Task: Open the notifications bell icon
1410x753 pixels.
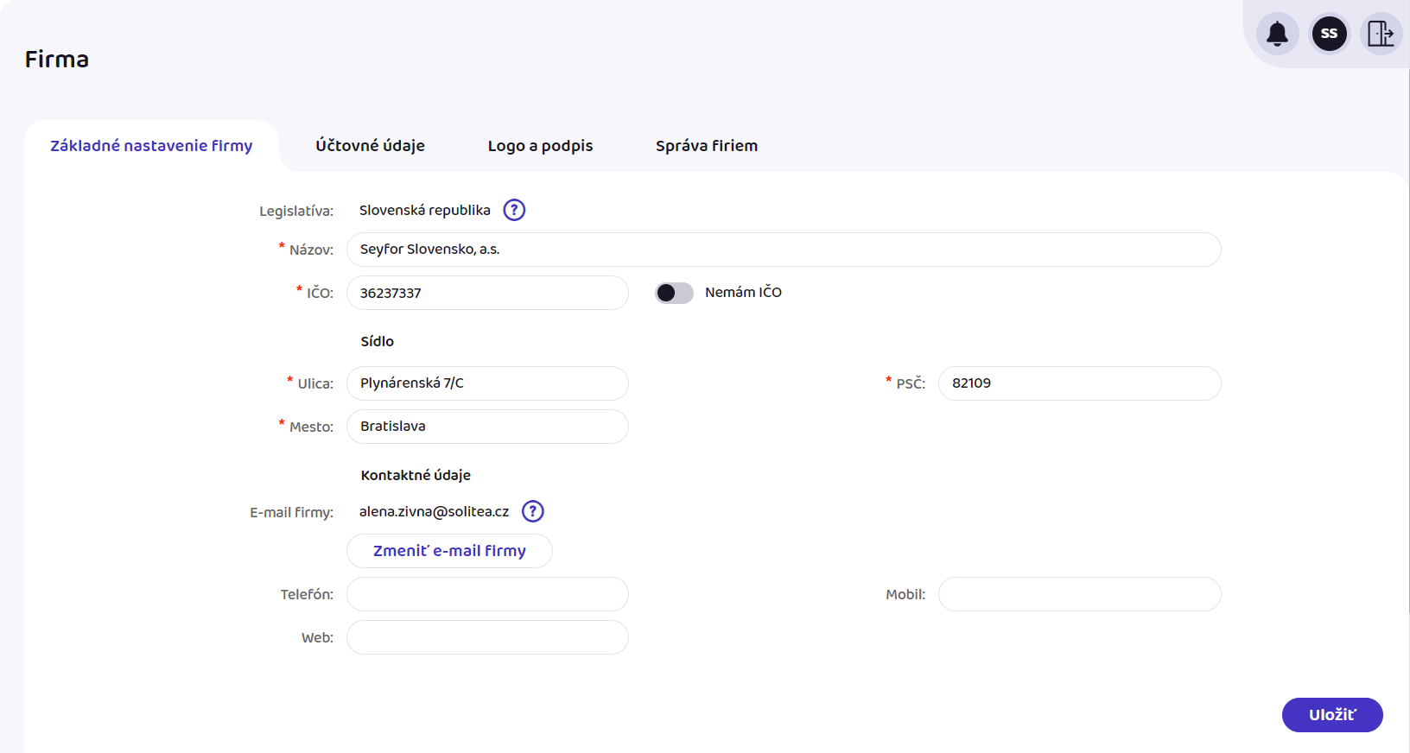Action: 1277,34
